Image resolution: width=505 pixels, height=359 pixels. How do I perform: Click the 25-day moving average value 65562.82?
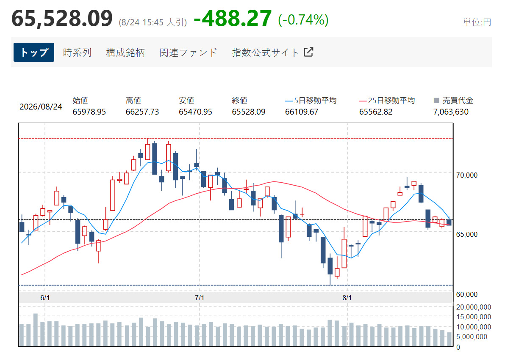pos(376,112)
